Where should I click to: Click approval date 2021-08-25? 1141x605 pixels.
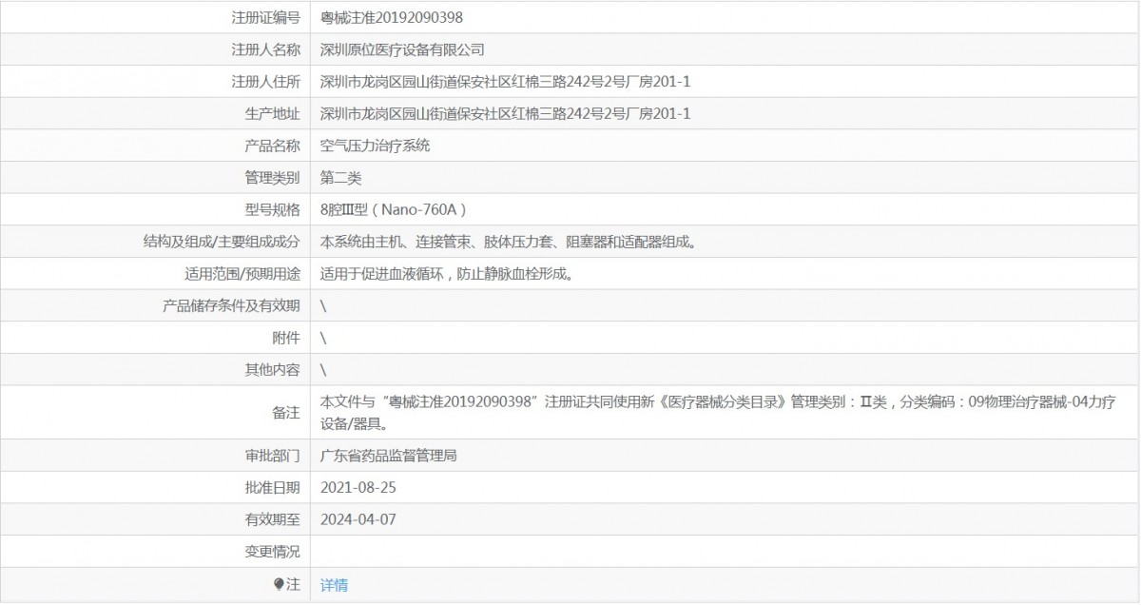(358, 488)
